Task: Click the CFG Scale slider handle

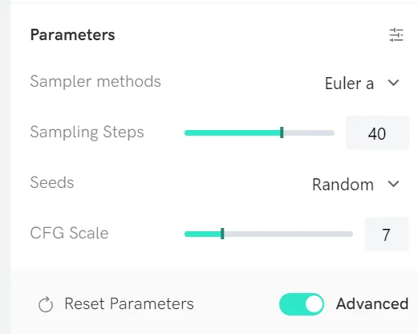Action: coord(222,234)
